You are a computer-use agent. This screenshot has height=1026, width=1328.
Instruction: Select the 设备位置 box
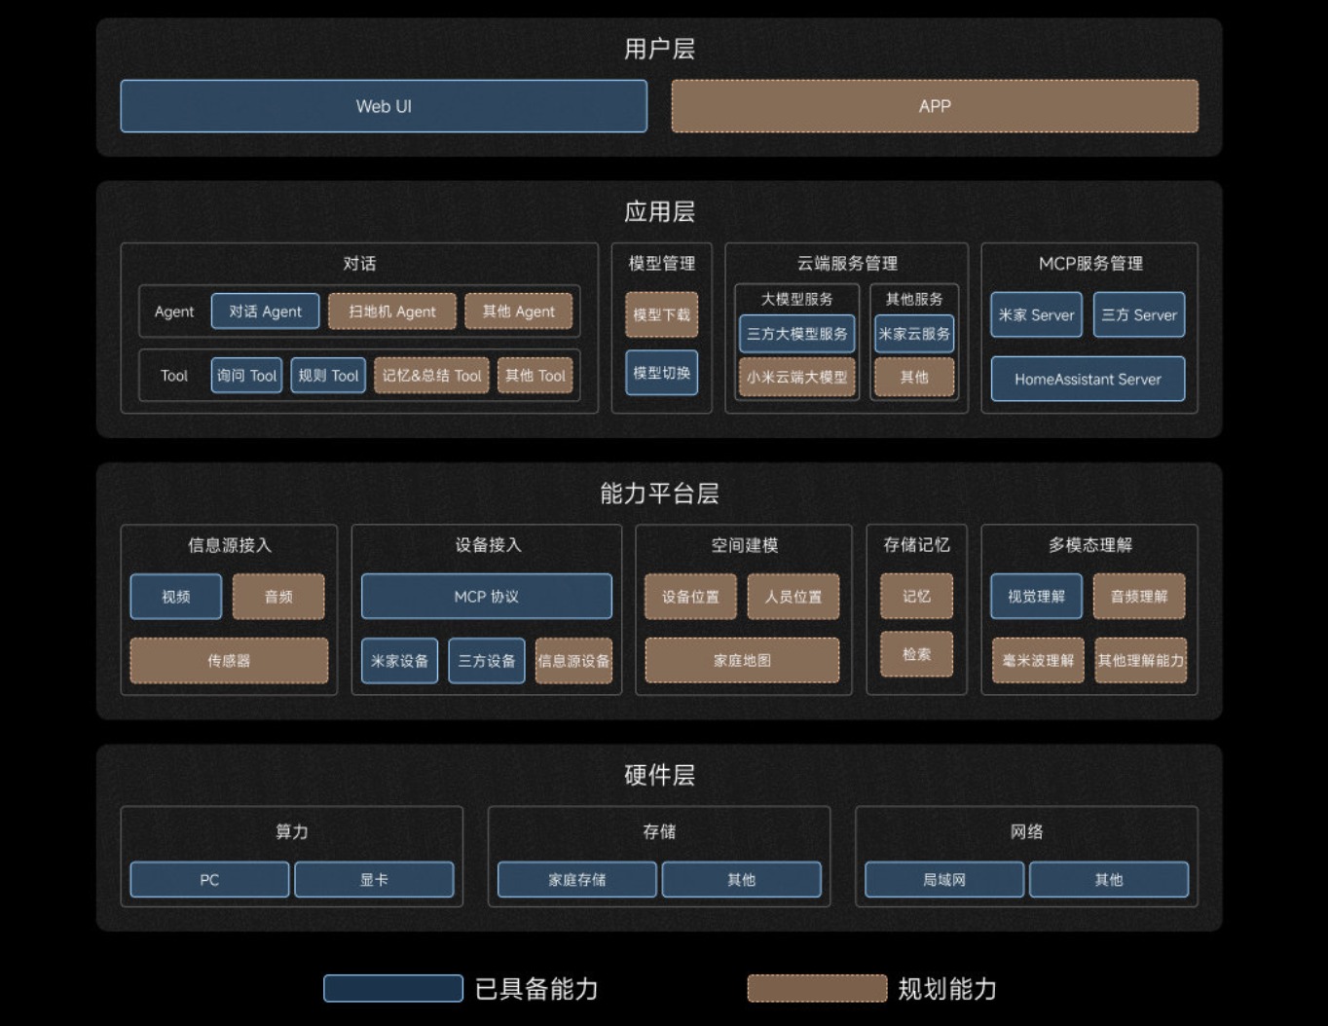click(690, 597)
